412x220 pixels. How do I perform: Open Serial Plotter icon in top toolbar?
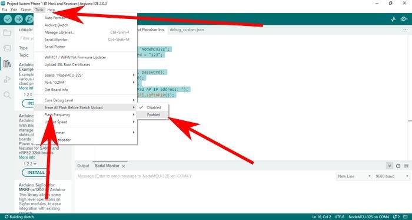tap(393, 19)
